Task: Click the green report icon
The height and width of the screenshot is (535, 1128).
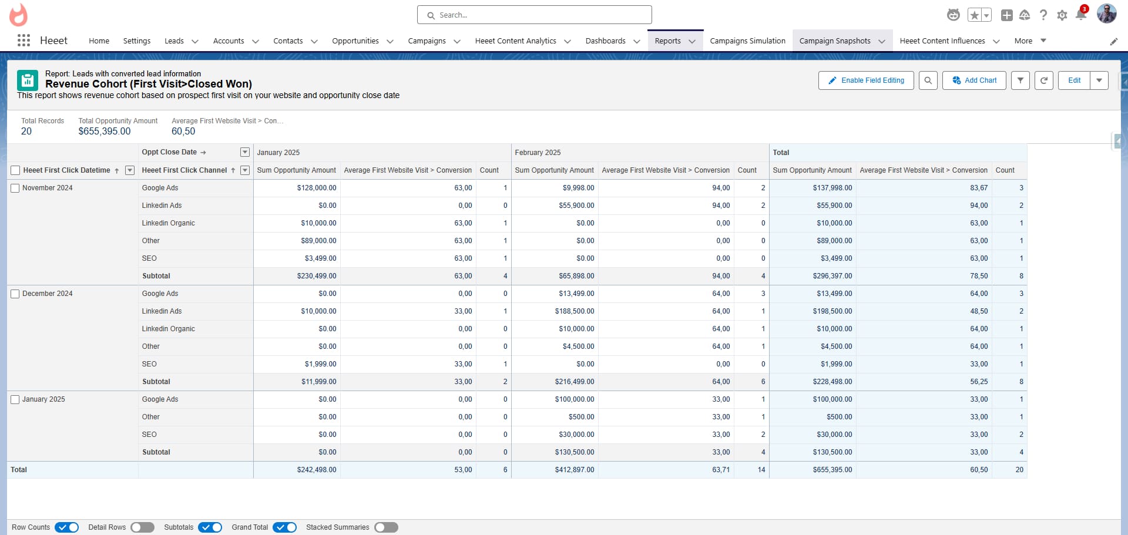Action: [28, 80]
